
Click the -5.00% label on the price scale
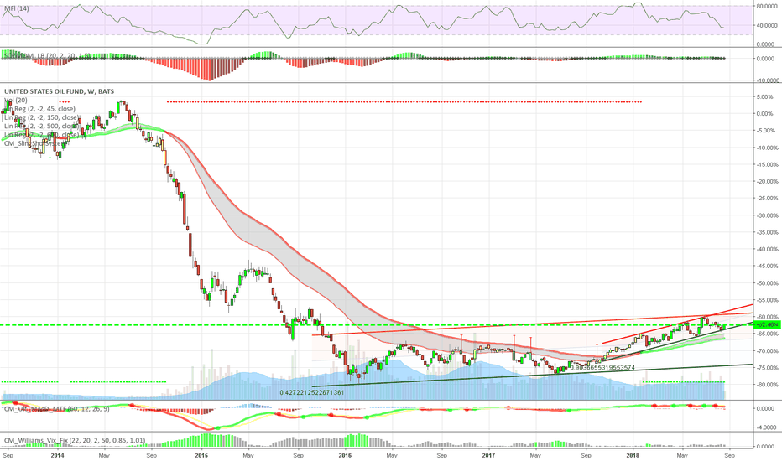766,131
